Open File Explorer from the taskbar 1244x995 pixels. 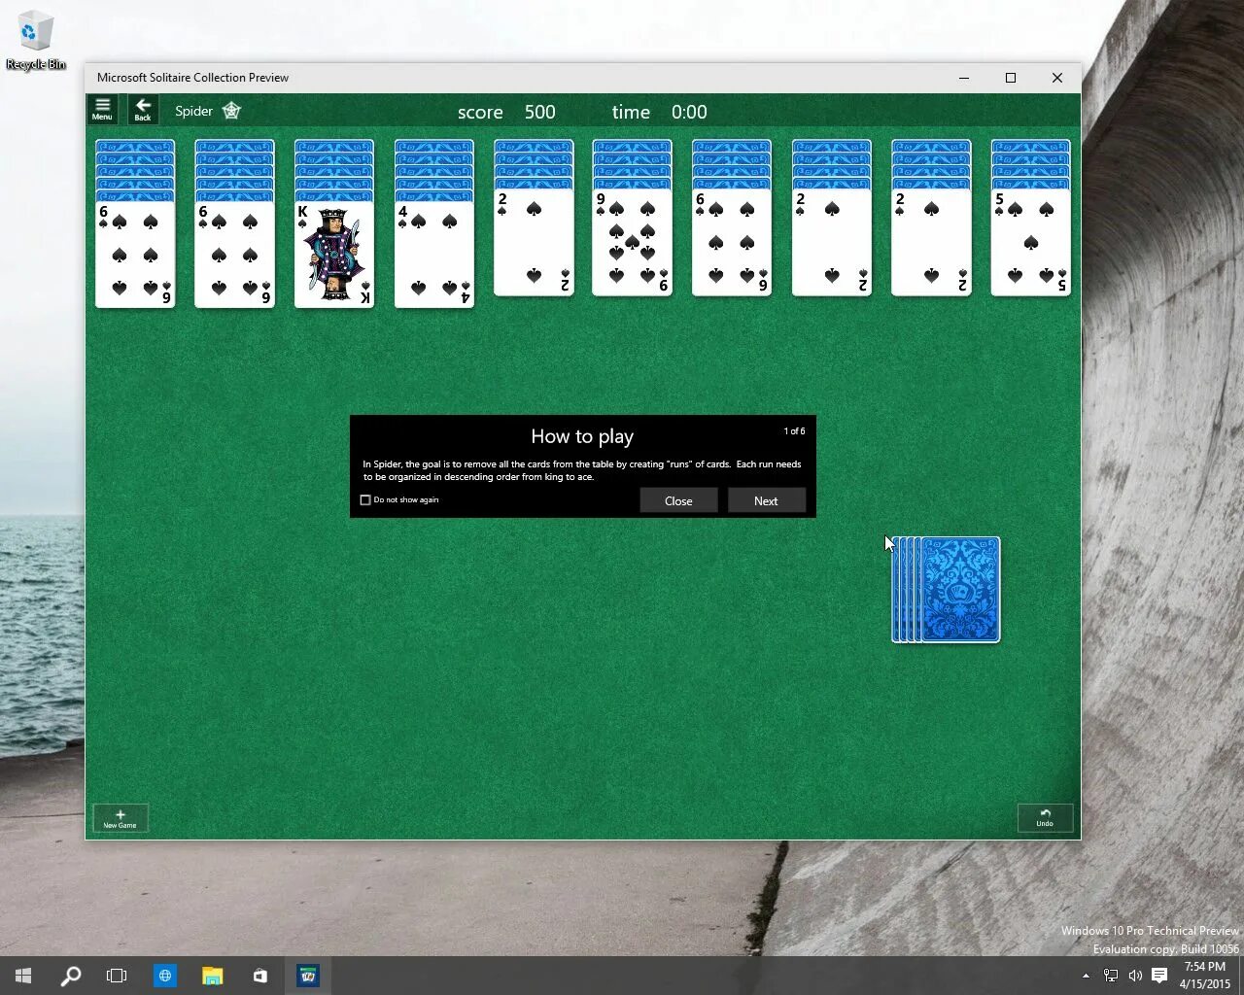(x=212, y=975)
